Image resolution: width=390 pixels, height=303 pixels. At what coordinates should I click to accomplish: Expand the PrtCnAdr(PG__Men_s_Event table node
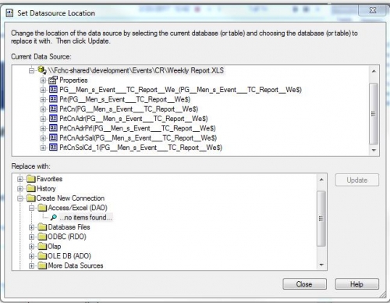point(43,119)
